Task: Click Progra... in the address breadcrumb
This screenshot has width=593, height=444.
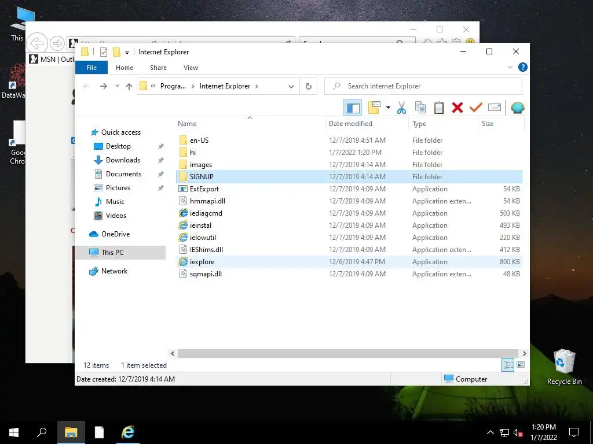Action: pyautogui.click(x=173, y=86)
